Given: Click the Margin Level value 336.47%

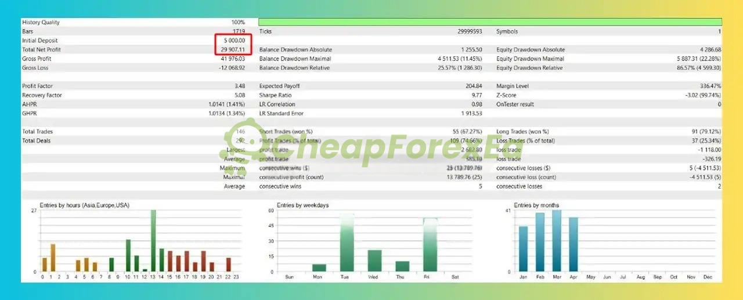Looking at the screenshot, I should click(x=710, y=86).
